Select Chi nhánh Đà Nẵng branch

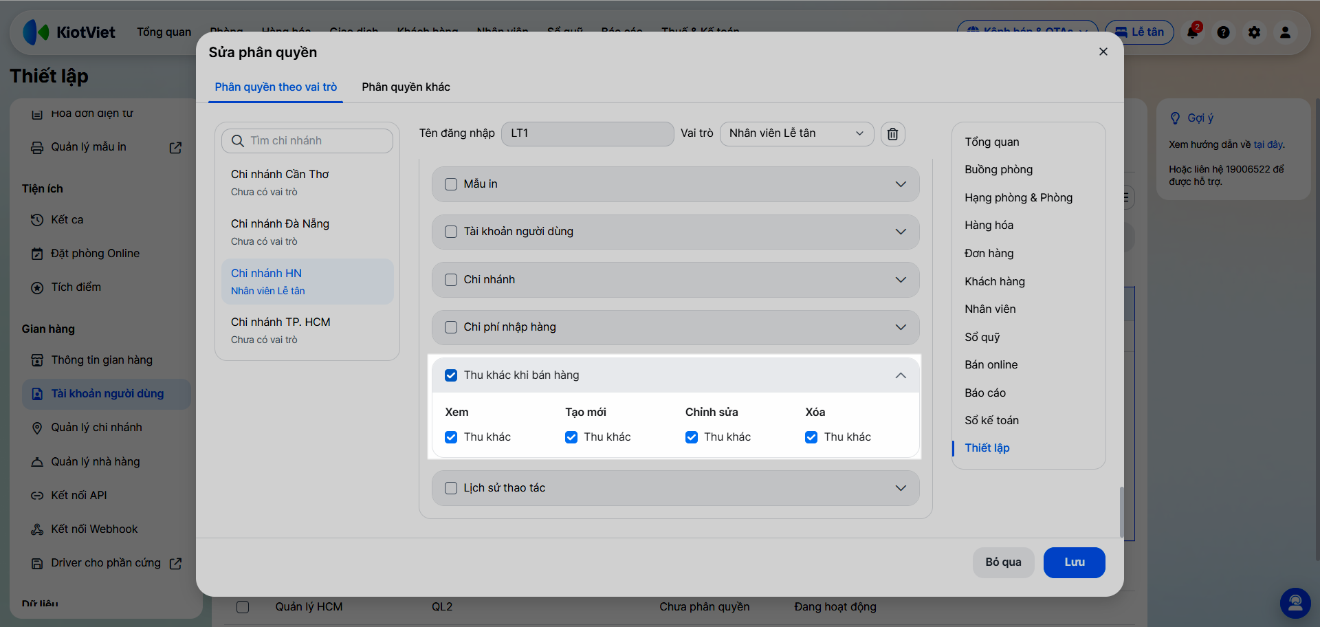pos(307,232)
